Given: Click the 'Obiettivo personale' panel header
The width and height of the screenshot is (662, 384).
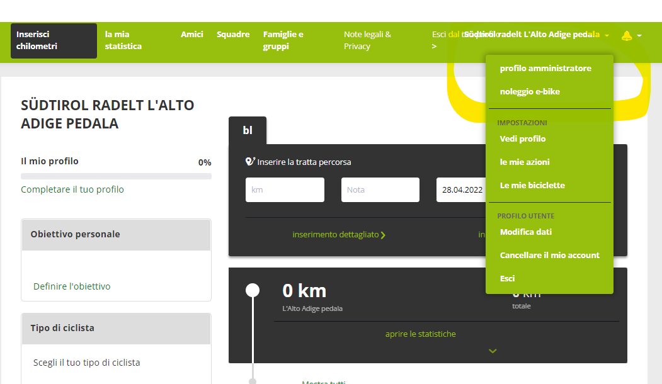Looking at the screenshot, I should coord(116,235).
